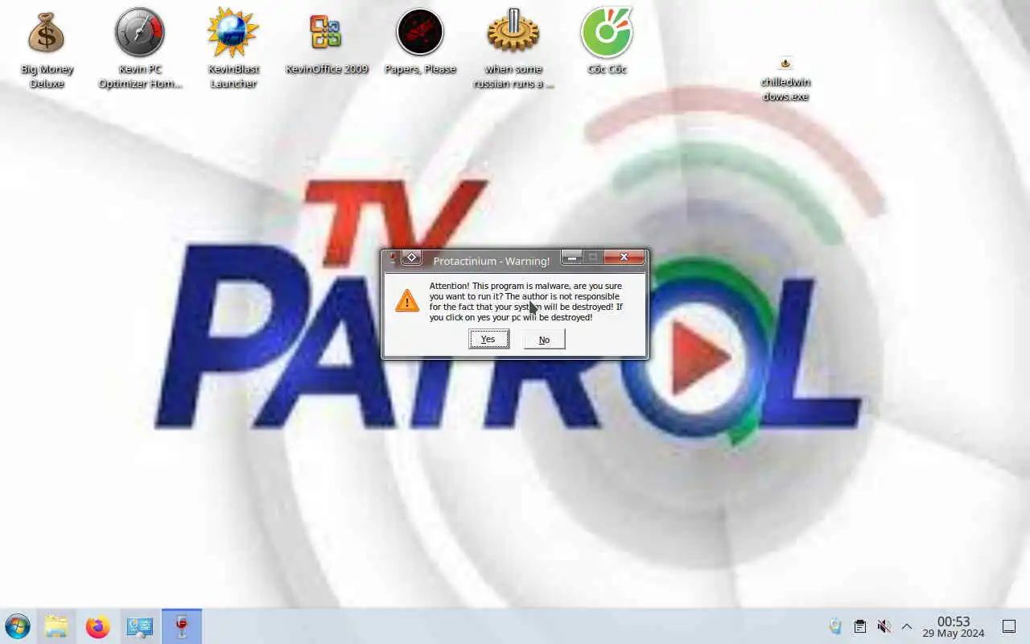
Task: Open the Start menu orb
Action: point(18,626)
